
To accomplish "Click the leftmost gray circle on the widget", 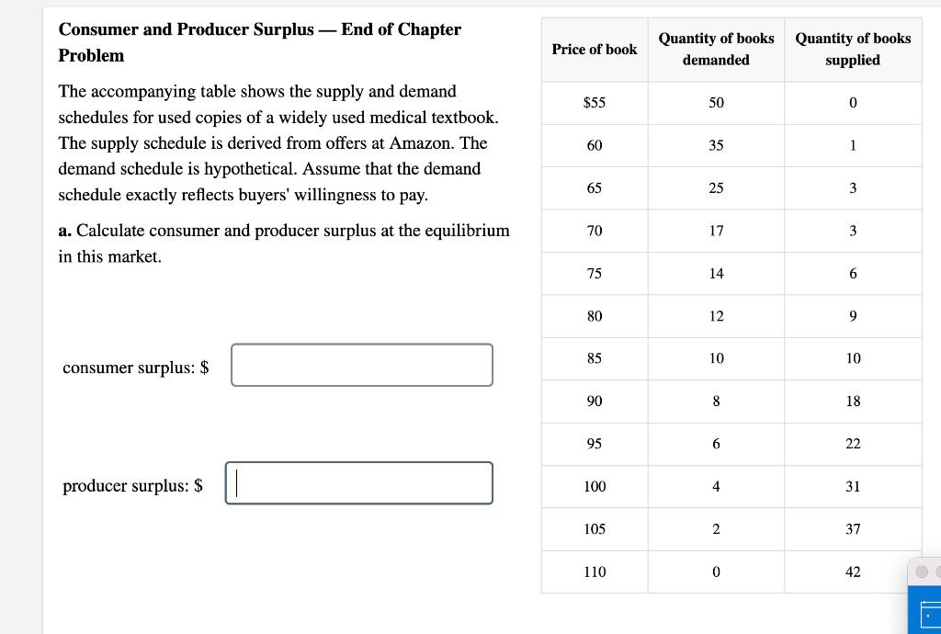I will tap(920, 572).
